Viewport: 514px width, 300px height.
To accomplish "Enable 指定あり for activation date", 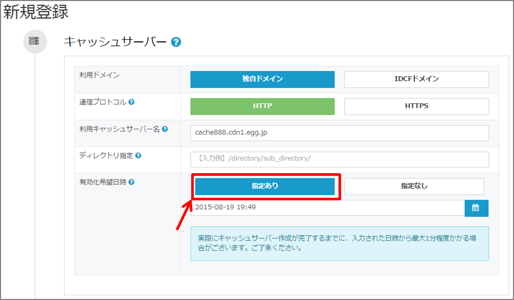I will [x=264, y=186].
